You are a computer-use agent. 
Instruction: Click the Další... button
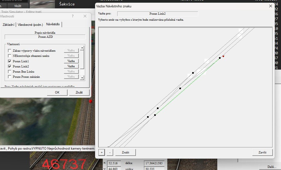coord(272,167)
